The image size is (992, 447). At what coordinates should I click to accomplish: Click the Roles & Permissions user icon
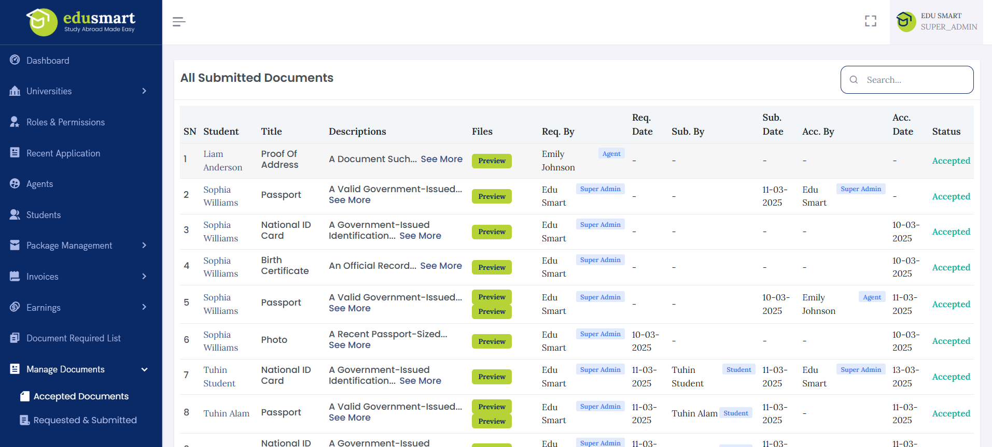coord(15,122)
